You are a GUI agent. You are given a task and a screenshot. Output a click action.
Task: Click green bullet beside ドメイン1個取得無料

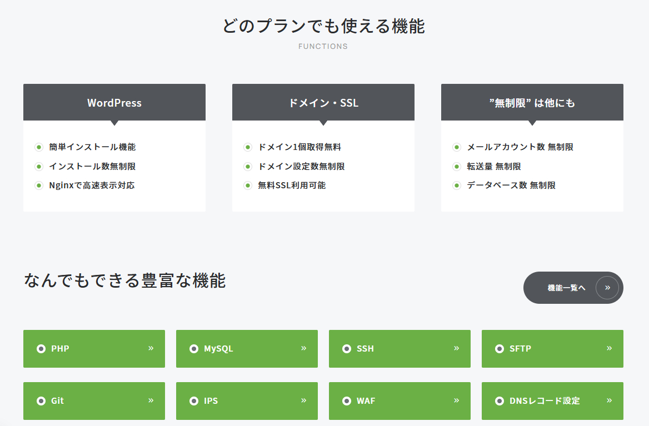248,147
